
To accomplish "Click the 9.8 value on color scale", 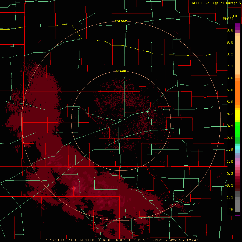I will tap(230, 30).
